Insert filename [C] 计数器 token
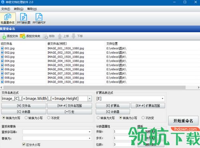Screen dimensions: 200x148 point(24,112)
